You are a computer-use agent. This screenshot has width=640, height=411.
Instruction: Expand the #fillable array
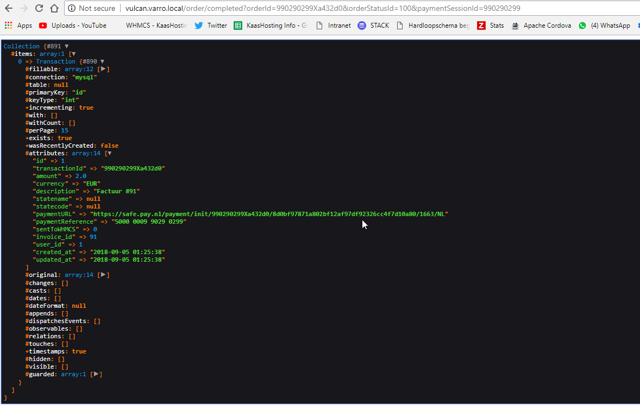103,69
